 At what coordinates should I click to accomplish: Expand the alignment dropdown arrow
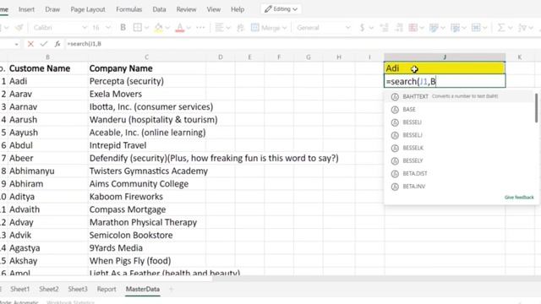(x=228, y=28)
